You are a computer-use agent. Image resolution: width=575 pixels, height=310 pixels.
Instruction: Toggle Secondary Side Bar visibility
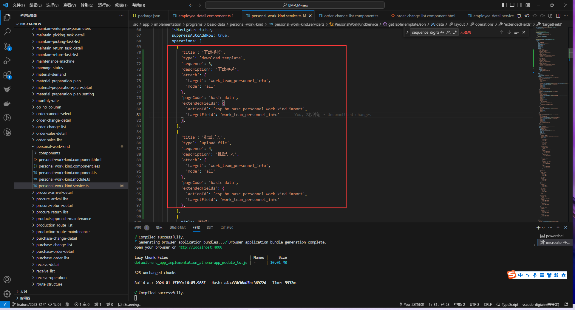(x=520, y=5)
